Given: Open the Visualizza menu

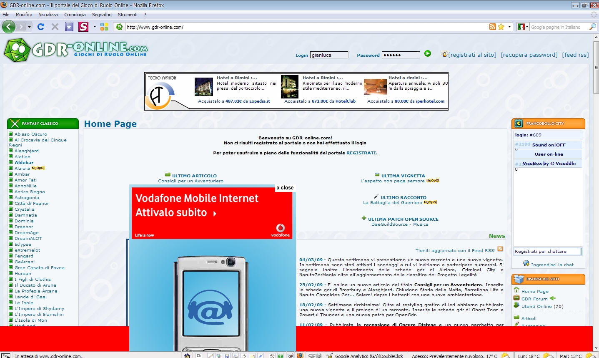Looking at the screenshot, I should pyautogui.click(x=48, y=15).
